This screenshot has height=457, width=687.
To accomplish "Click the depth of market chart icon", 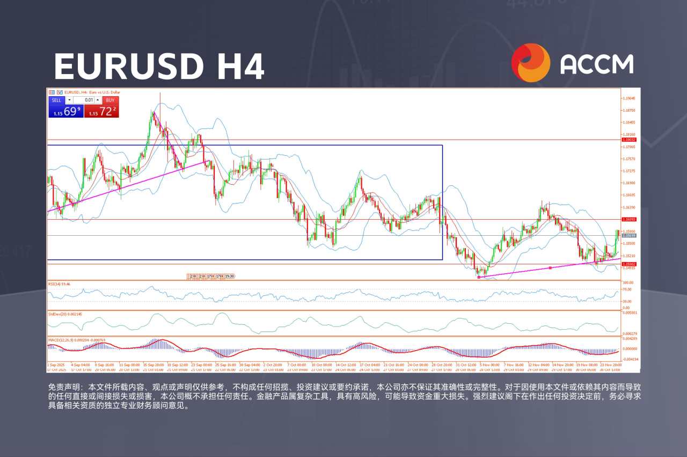I will pos(60,92).
